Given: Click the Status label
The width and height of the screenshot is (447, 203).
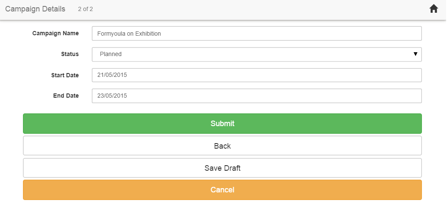Looking at the screenshot, I should pos(70,54).
